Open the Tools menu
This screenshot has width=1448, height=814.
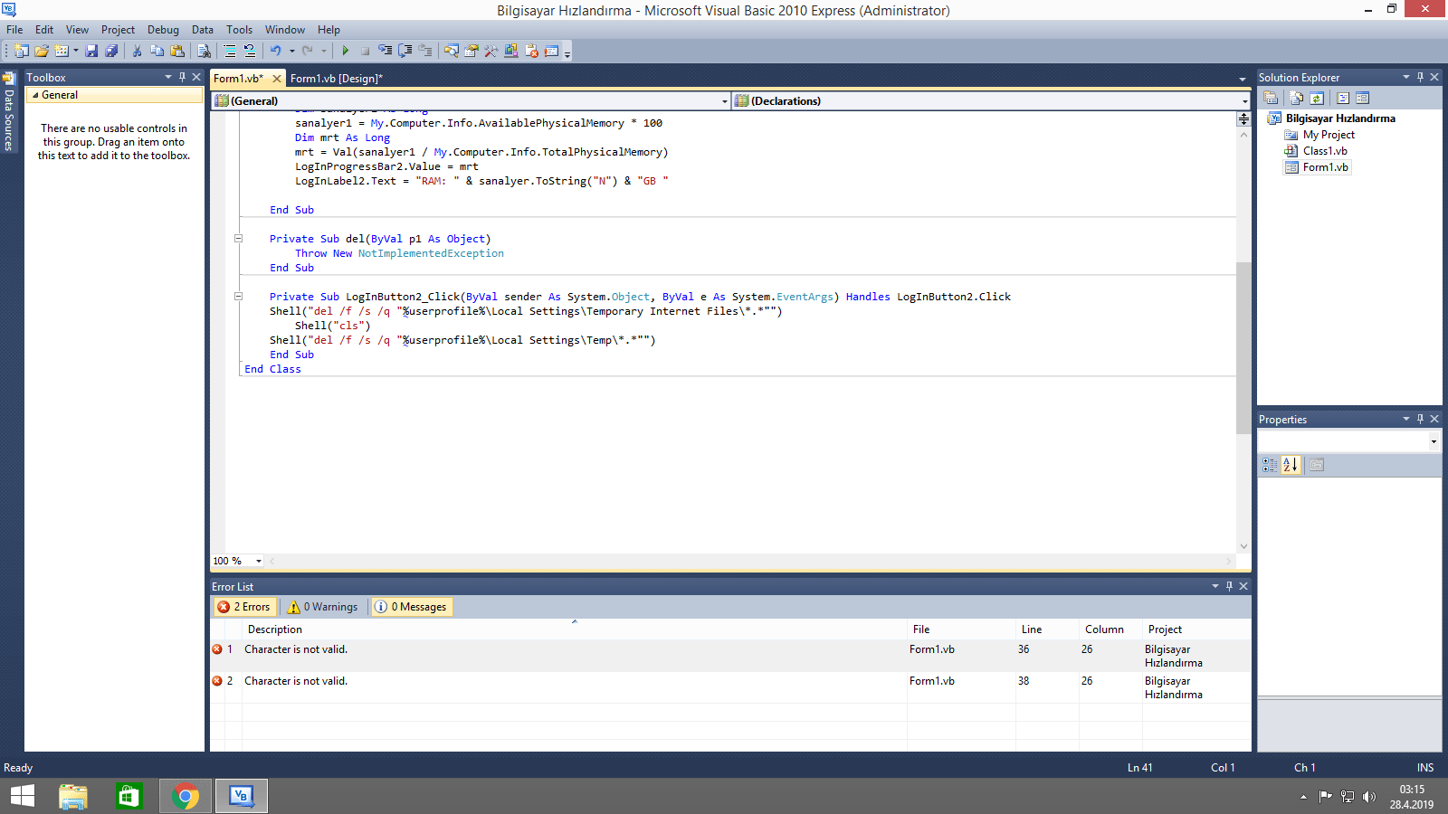239,30
